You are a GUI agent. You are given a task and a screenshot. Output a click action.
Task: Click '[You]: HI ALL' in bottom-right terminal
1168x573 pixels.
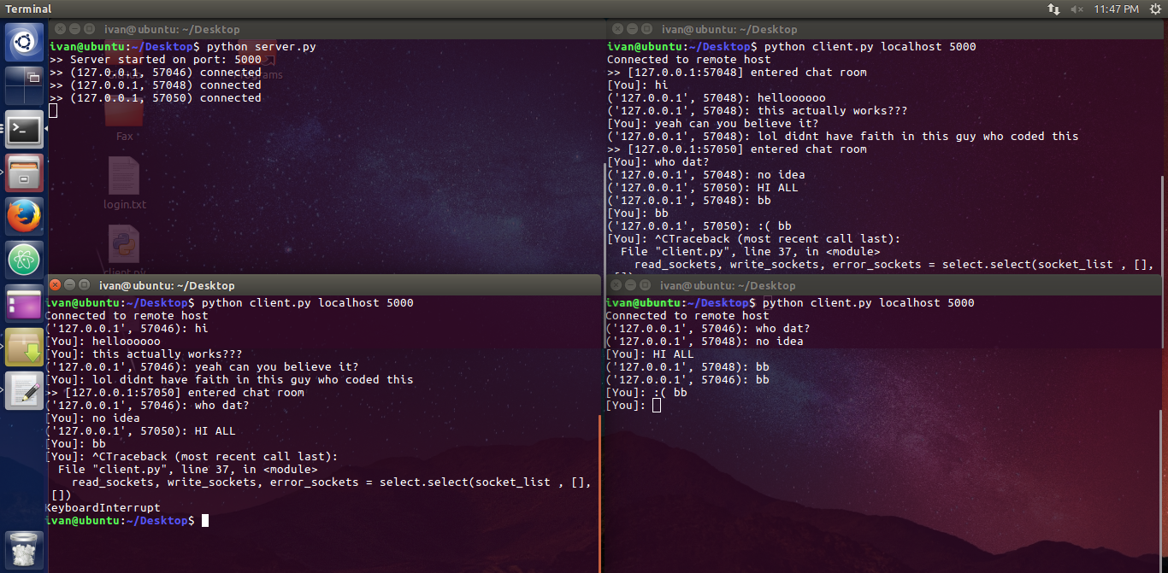pos(650,354)
